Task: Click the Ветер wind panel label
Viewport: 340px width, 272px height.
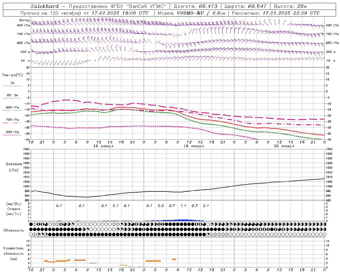Action: click(x=25, y=20)
